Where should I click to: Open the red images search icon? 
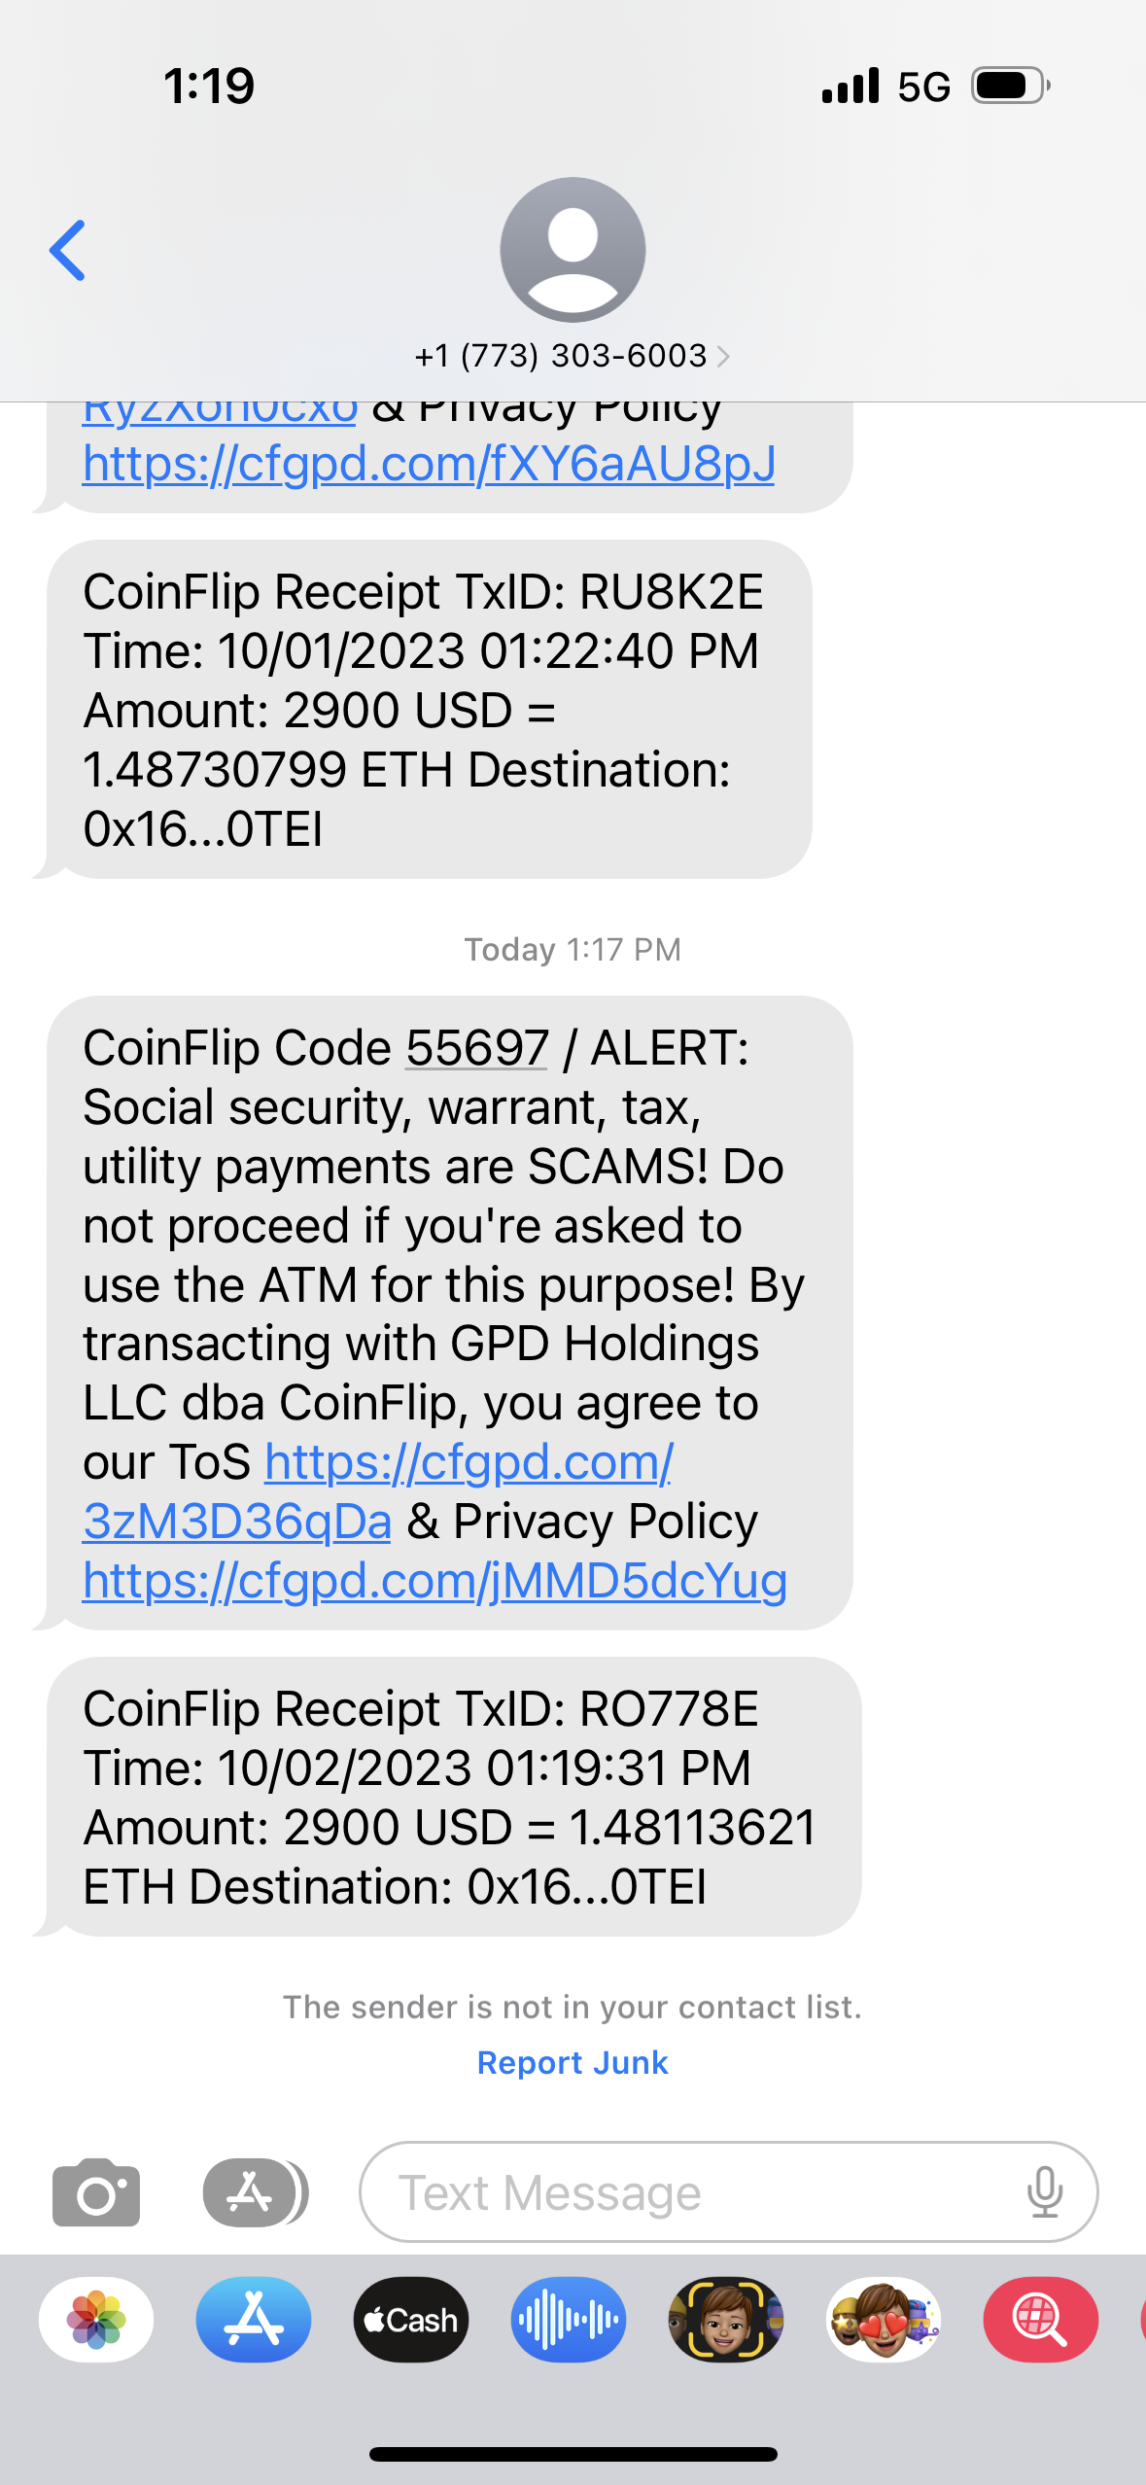[1041, 2320]
